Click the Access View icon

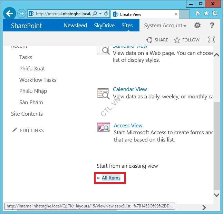(104, 128)
